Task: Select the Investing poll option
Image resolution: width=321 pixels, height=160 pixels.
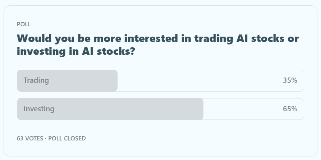Action: coord(160,109)
